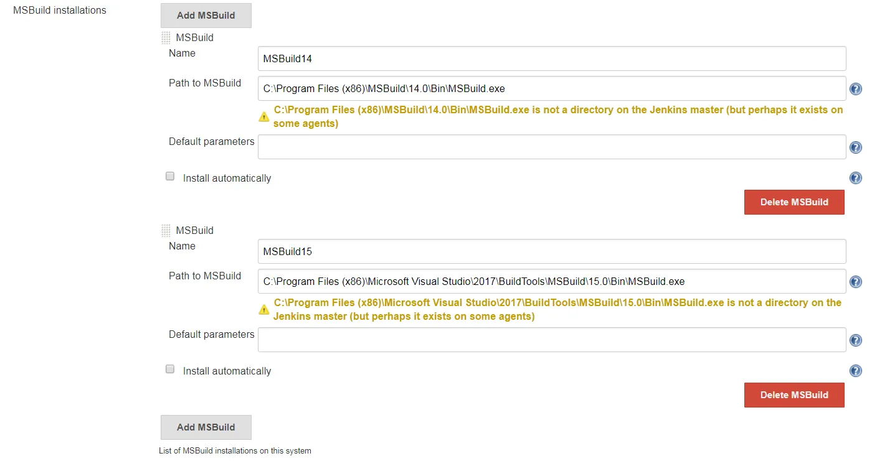Click the drag handle of the MSBuild14 entry

(x=166, y=38)
